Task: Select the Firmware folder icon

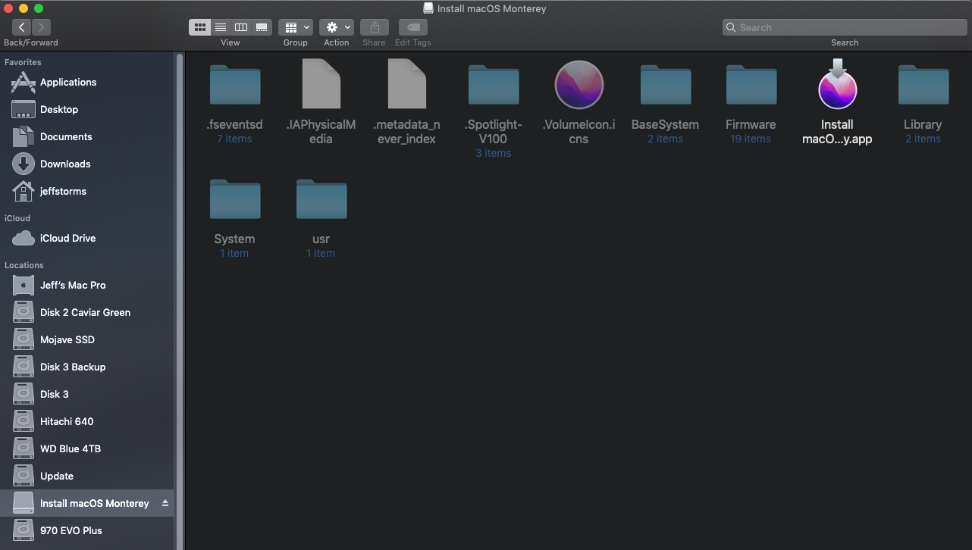Action: click(751, 84)
